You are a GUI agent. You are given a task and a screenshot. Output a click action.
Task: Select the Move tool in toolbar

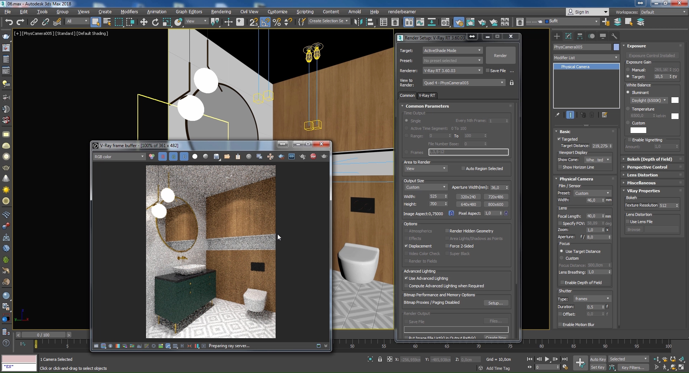[x=144, y=22]
